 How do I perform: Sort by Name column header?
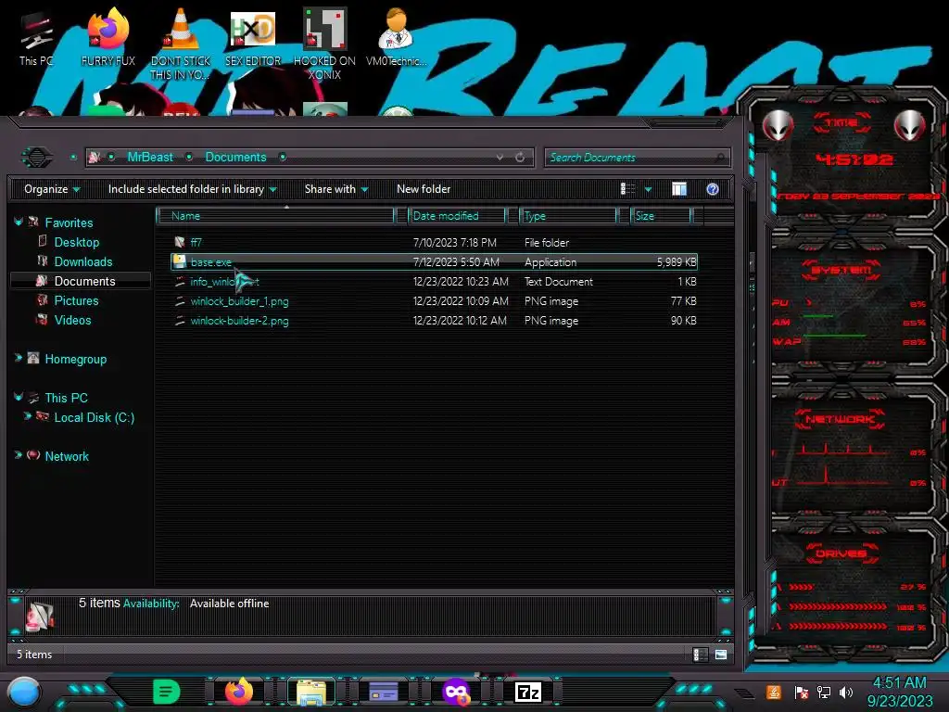pyautogui.click(x=275, y=215)
